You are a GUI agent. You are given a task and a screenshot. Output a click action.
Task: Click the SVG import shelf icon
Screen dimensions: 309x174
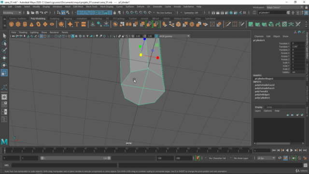coord(84,24)
